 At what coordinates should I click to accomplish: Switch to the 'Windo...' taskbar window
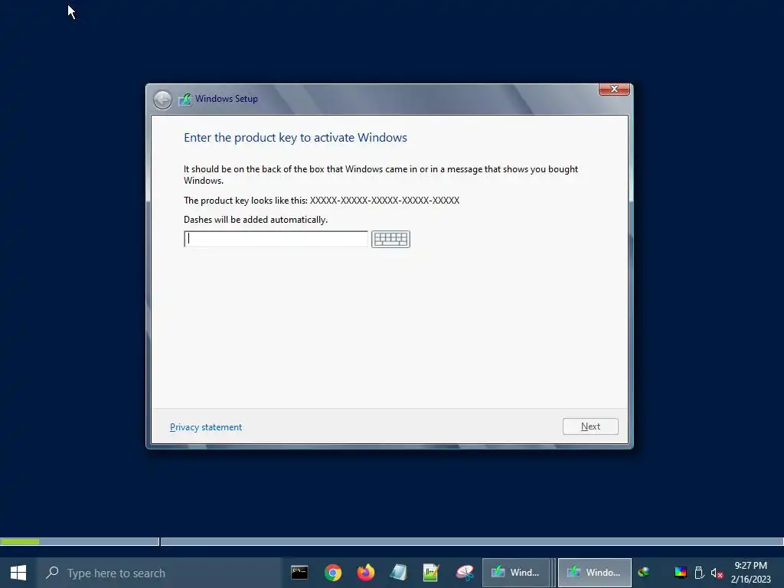pyautogui.click(x=594, y=573)
